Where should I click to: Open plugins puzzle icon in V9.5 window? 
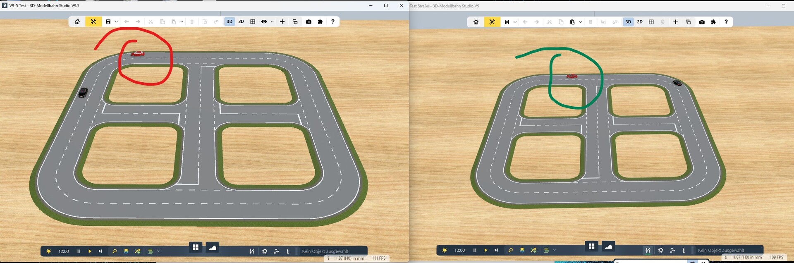(x=320, y=22)
